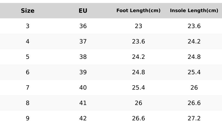Click EU size 37 cell

click(83, 42)
